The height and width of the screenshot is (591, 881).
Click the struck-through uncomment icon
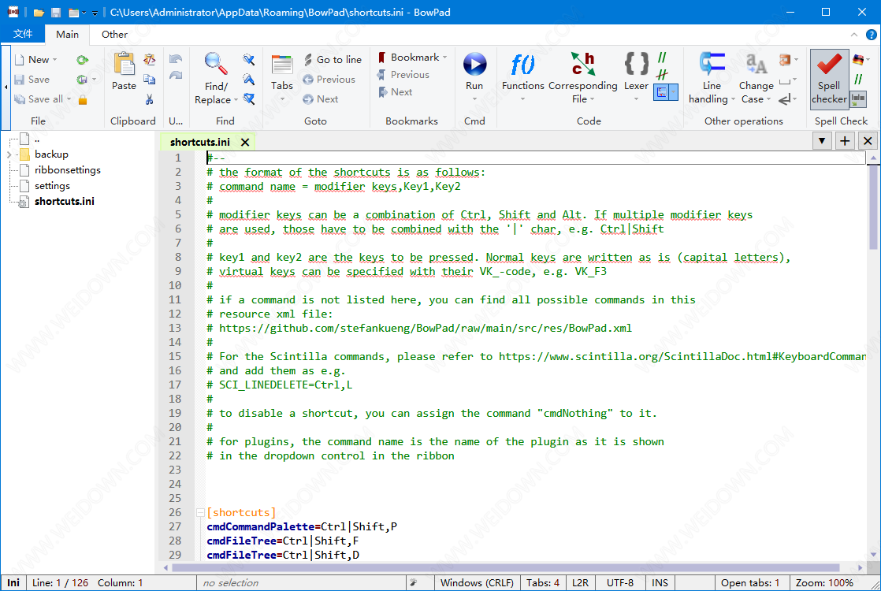[x=663, y=74]
